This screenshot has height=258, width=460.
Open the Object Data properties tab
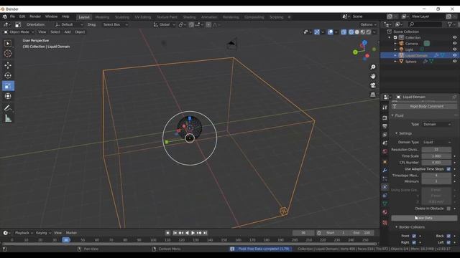[x=385, y=204]
